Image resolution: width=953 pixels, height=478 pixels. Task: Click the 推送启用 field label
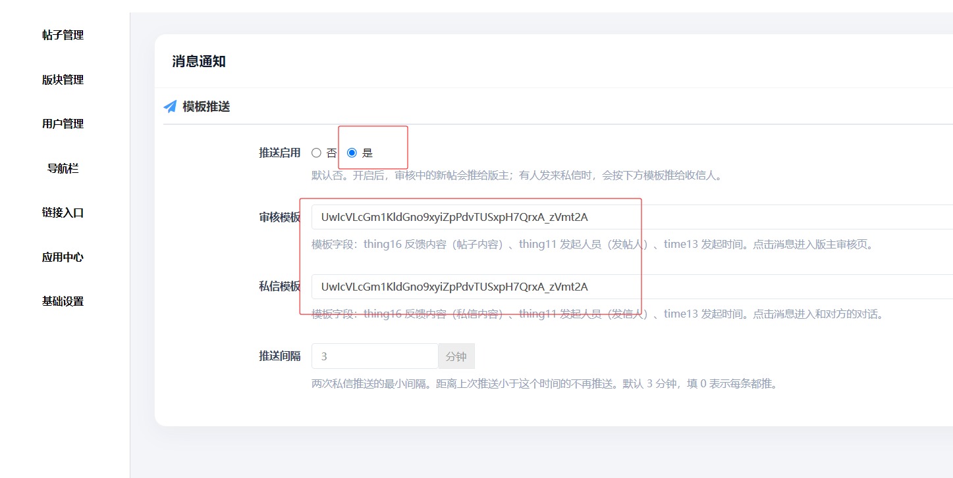pos(280,153)
